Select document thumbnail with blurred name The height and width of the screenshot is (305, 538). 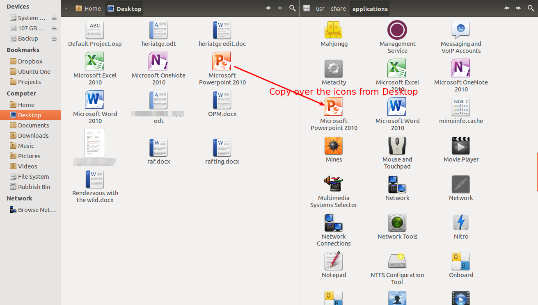click(x=95, y=143)
